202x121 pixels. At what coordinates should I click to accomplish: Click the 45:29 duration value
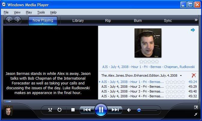[x=193, y=87]
